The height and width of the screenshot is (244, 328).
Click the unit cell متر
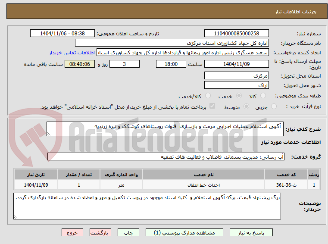click(121, 185)
